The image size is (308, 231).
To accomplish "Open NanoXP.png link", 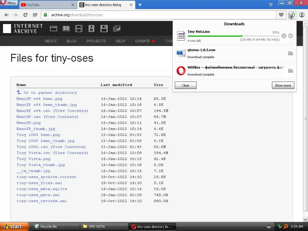I will point(29,123).
